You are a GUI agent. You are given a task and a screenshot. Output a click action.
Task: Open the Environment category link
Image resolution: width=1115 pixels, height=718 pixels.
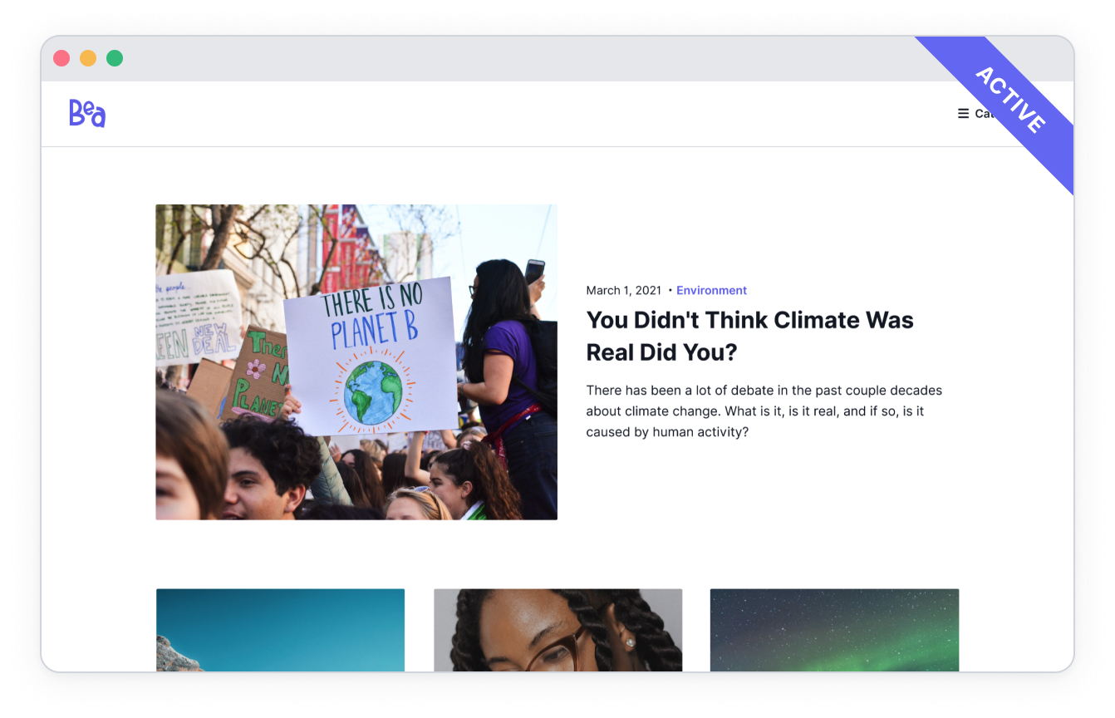click(711, 290)
